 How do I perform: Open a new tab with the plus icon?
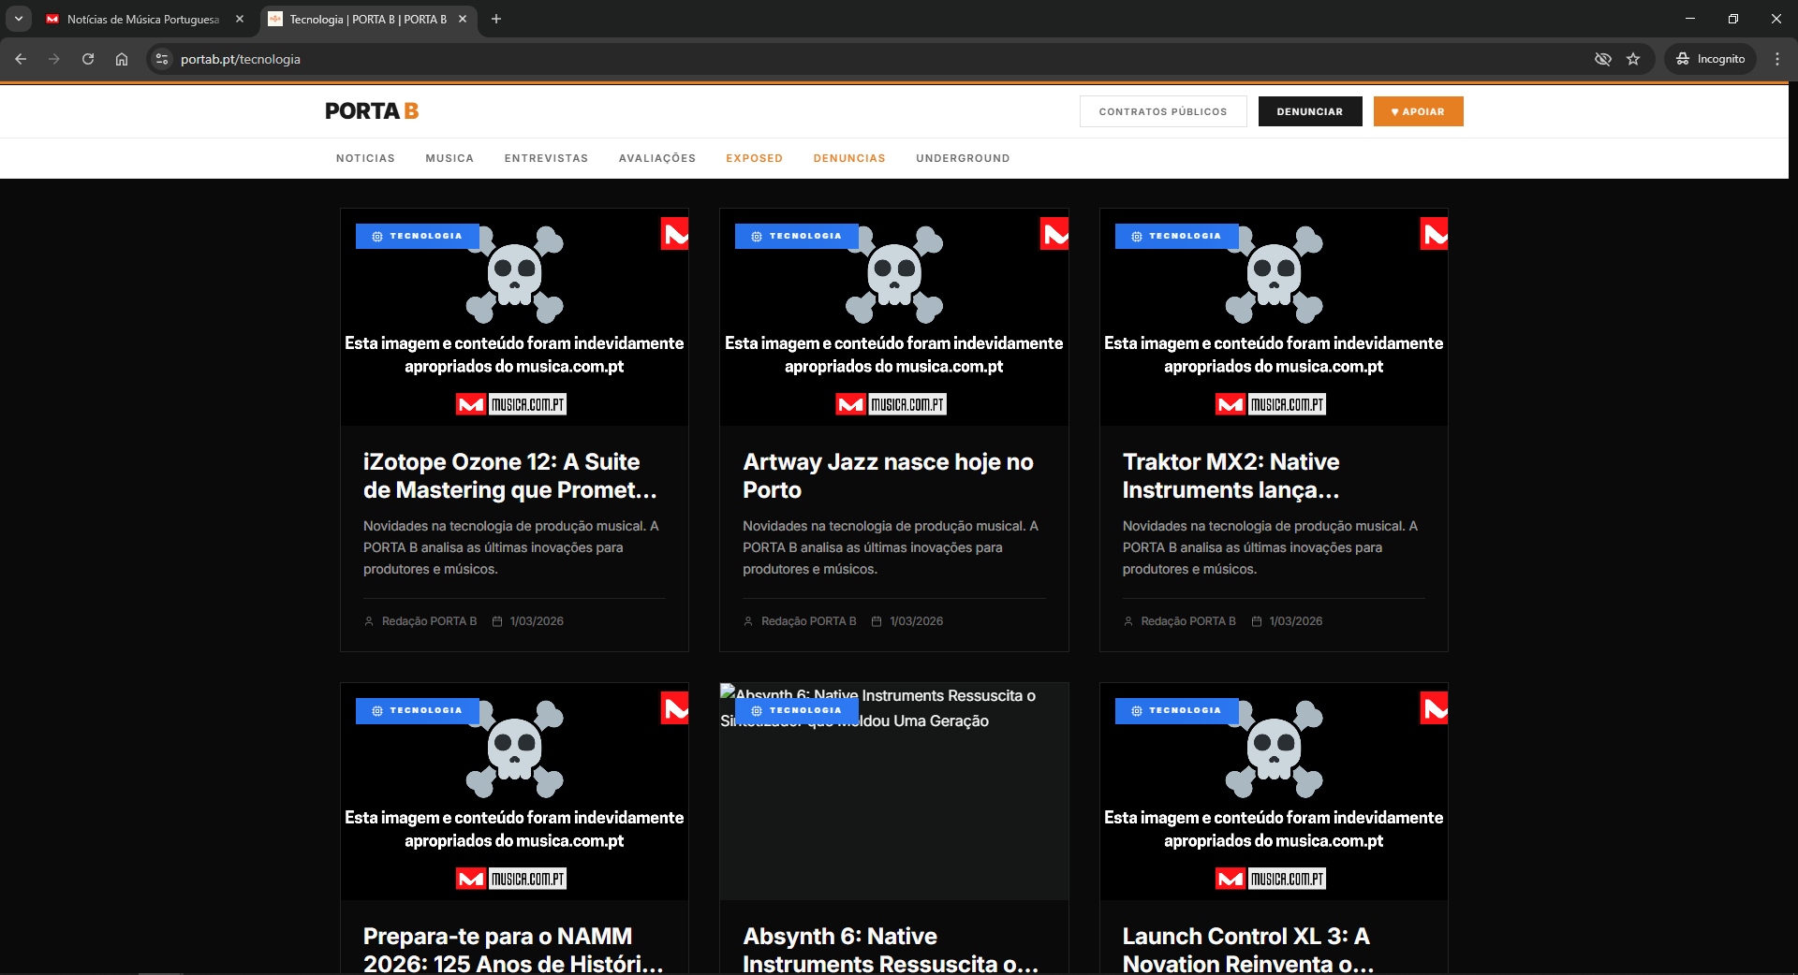[x=496, y=19]
